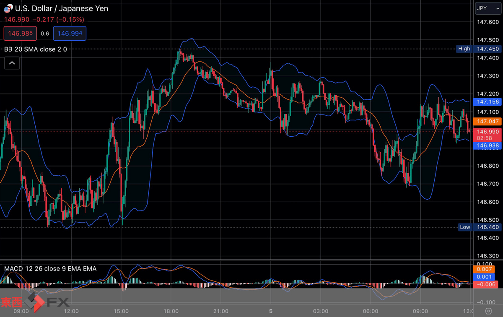Click the spread value 0.6
Screen dimensions: 503x317
pos(45,34)
